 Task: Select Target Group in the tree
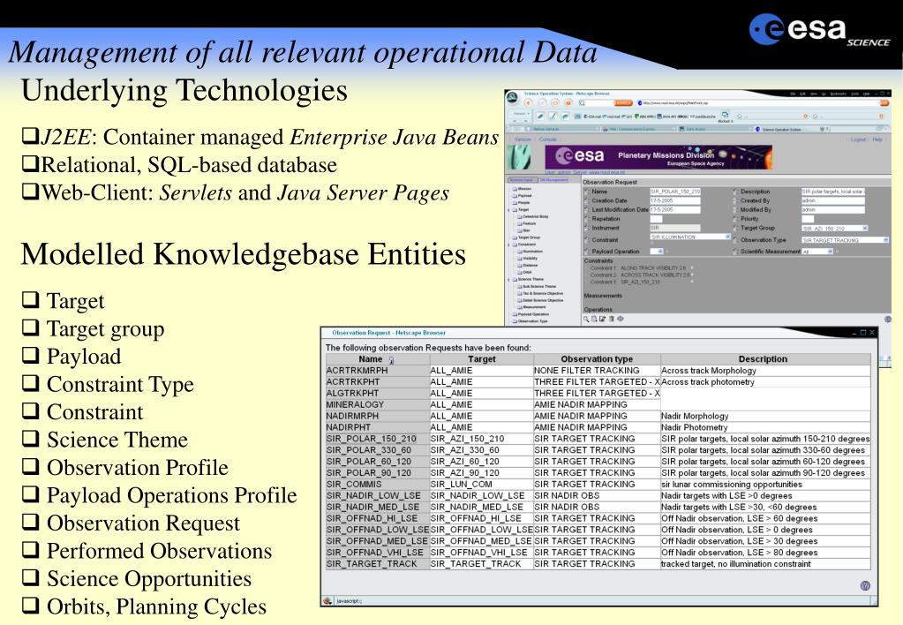(530, 237)
